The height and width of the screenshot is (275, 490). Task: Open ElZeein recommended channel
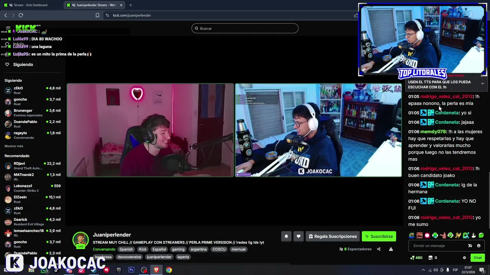[33, 199]
